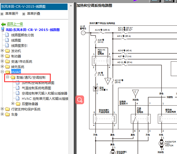Viewport: 177px width, 154px height.
Task: Select the highlighted HVAC tree item
Action: point(16,72)
